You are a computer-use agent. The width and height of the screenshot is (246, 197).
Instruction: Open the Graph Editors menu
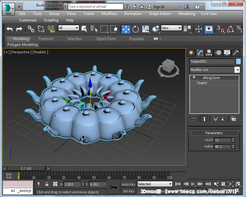pos(160,14)
